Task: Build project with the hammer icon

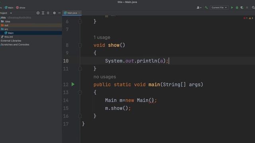Action: pos(206,8)
